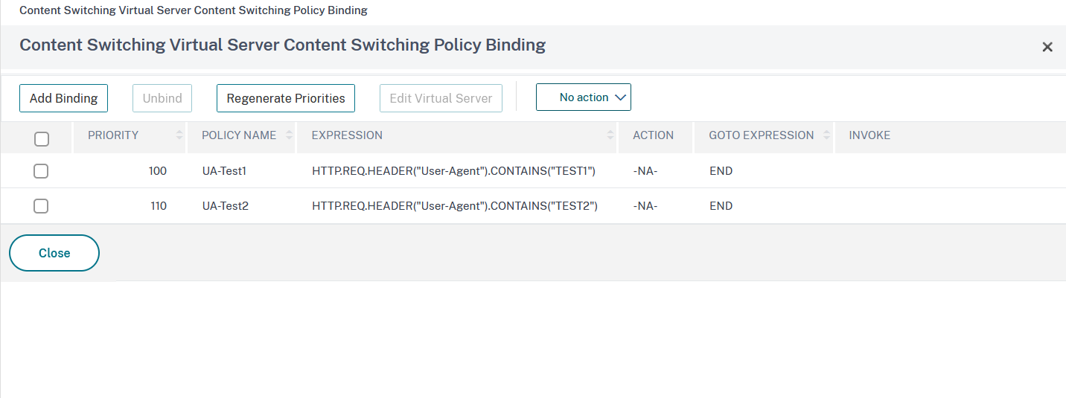Sort by the Expression column sort arrows
The image size is (1066, 398).
[610, 135]
